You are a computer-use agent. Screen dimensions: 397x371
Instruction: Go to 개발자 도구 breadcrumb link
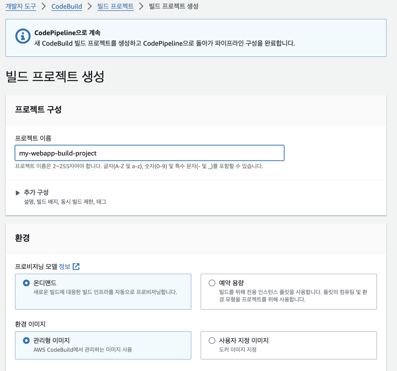[21, 6]
